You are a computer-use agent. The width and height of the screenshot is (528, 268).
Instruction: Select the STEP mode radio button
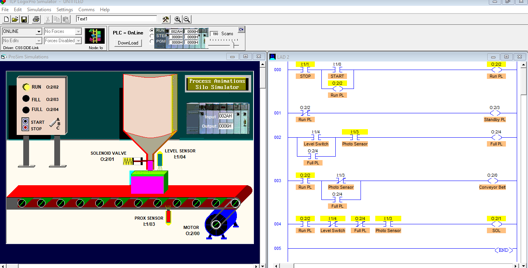click(152, 36)
